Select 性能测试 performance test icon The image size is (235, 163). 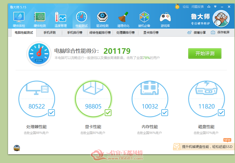point(82,17)
